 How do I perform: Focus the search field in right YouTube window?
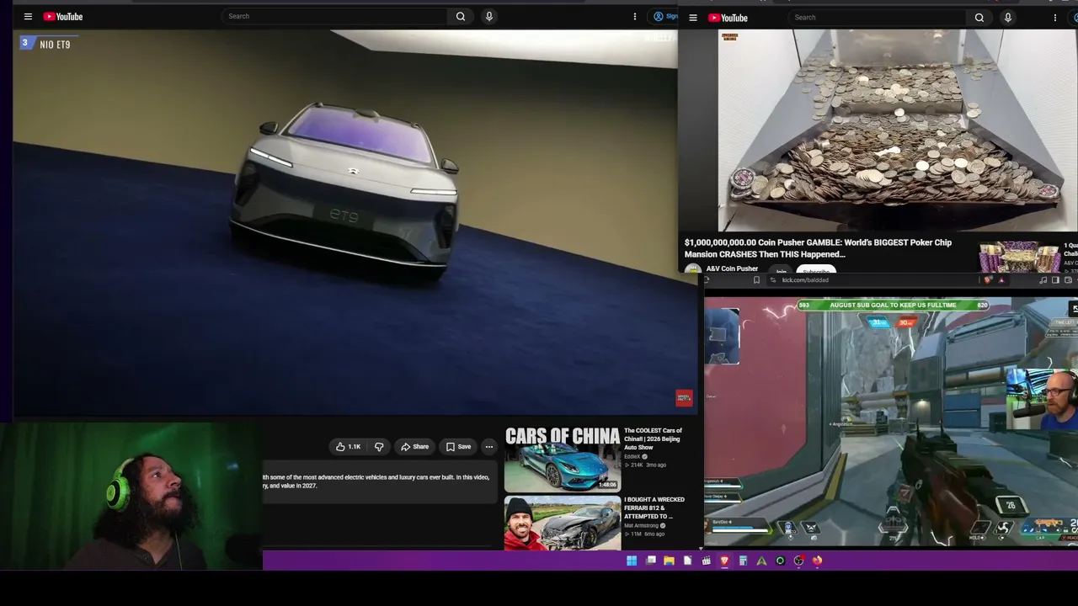click(878, 18)
